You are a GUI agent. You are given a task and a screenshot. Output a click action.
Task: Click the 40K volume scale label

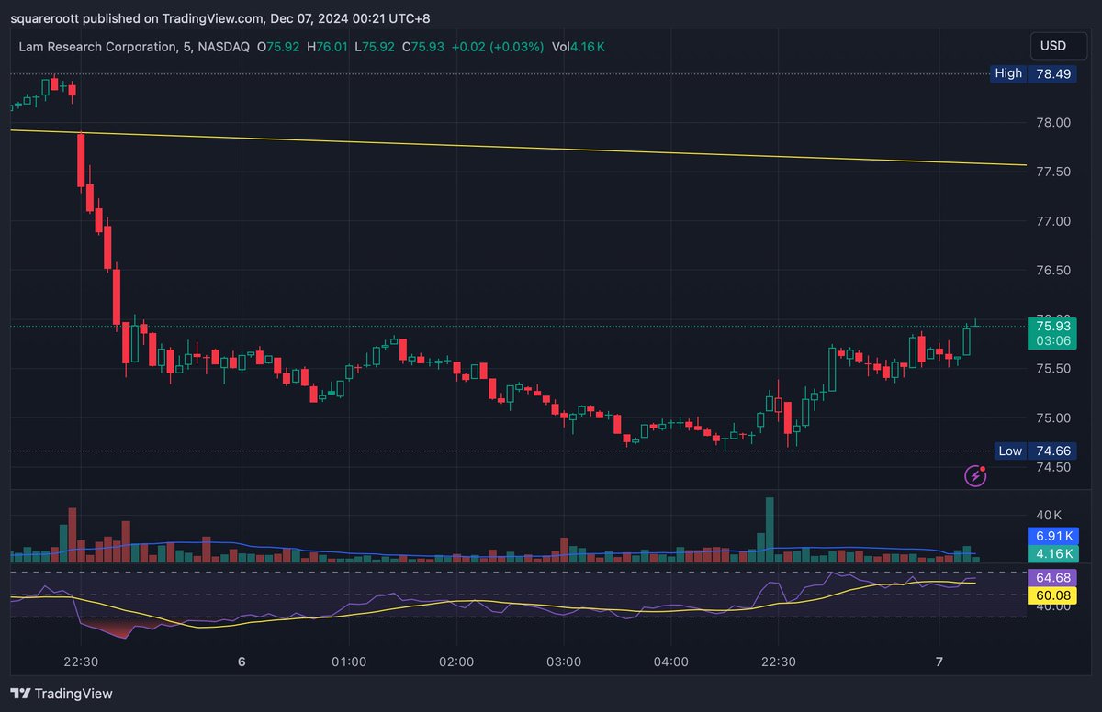pyautogui.click(x=1047, y=517)
